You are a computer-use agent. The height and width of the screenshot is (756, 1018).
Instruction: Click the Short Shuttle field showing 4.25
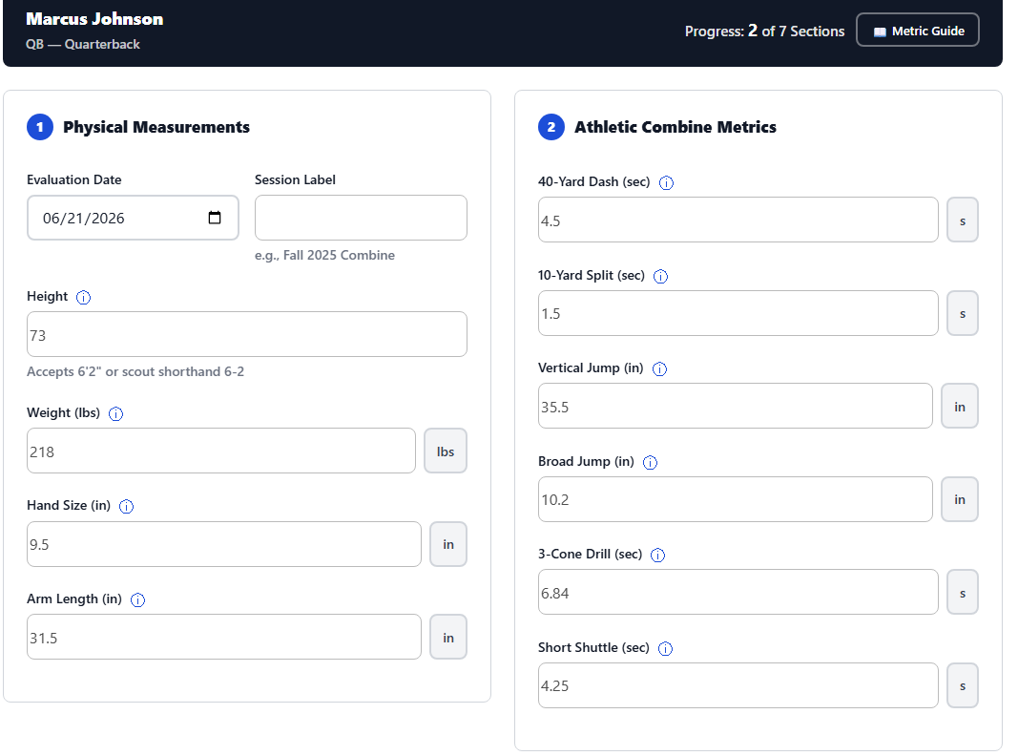pos(738,686)
